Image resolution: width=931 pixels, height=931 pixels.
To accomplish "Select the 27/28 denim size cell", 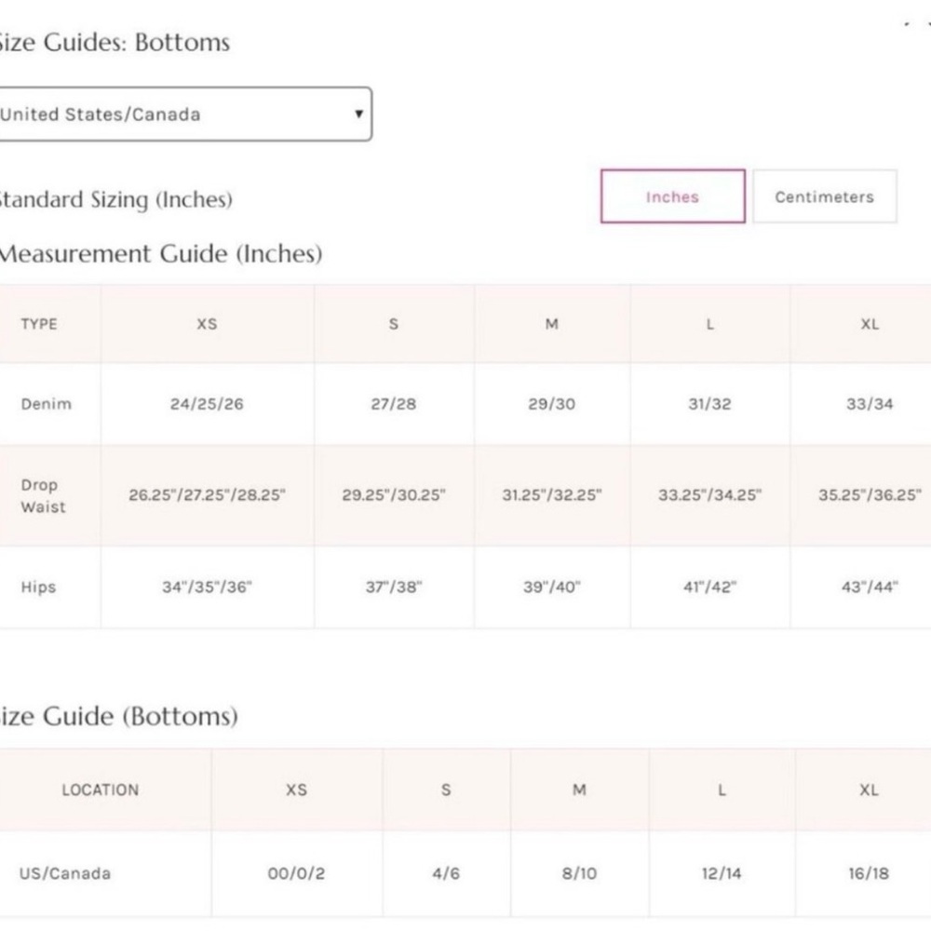I will [x=394, y=404].
